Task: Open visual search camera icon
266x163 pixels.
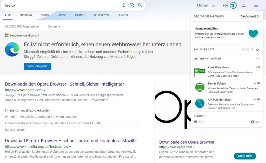Action: coord(132,5)
